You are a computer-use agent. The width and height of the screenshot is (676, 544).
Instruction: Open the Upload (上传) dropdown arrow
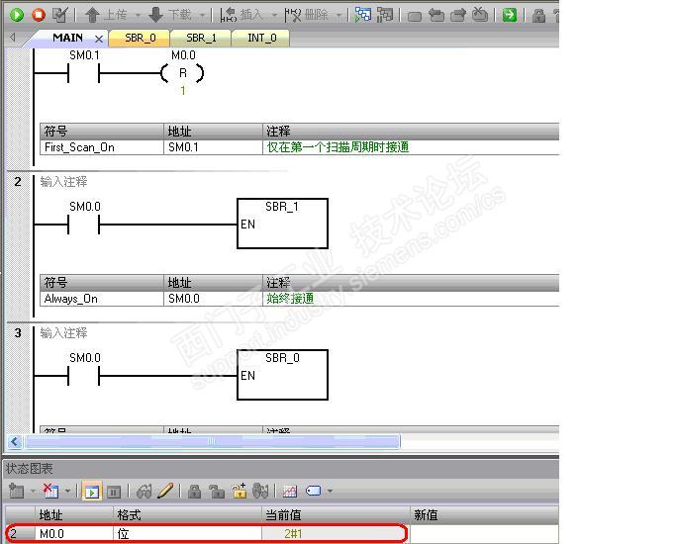[138, 16]
